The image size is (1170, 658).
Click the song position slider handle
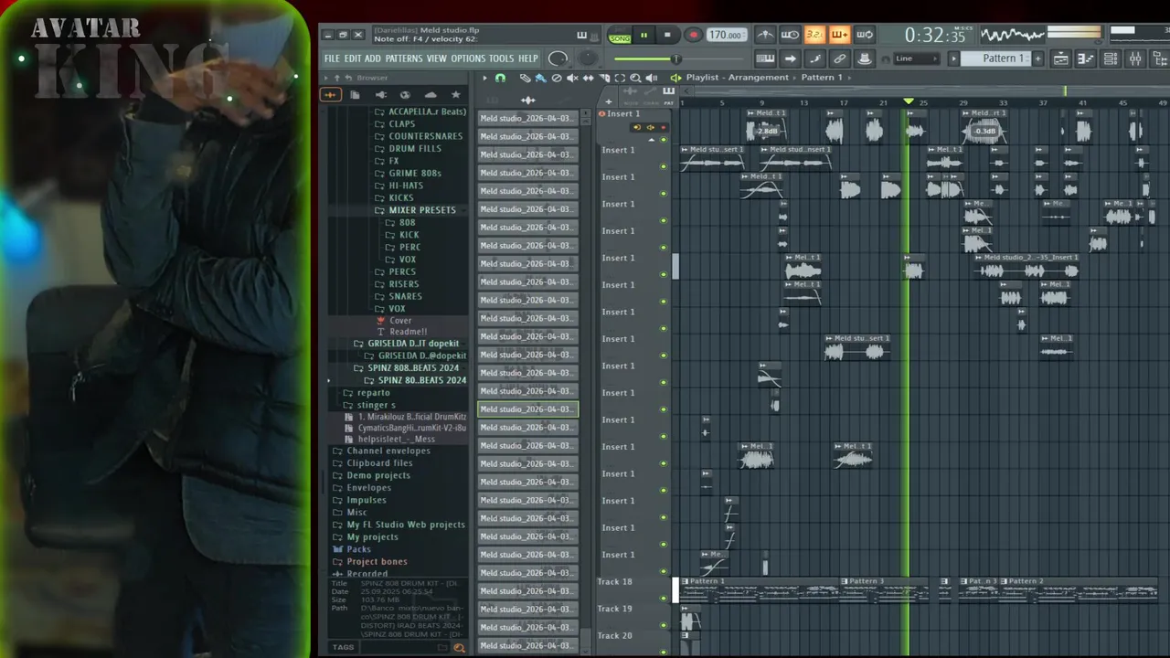tap(675, 59)
